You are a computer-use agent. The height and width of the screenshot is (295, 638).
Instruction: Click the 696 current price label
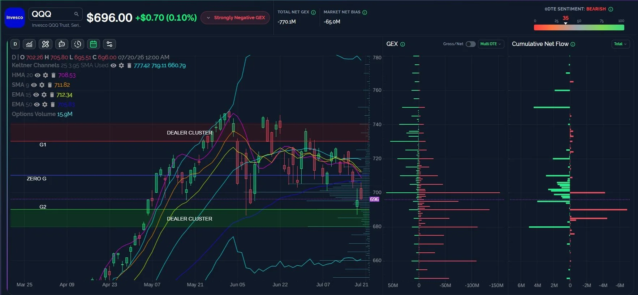(374, 199)
